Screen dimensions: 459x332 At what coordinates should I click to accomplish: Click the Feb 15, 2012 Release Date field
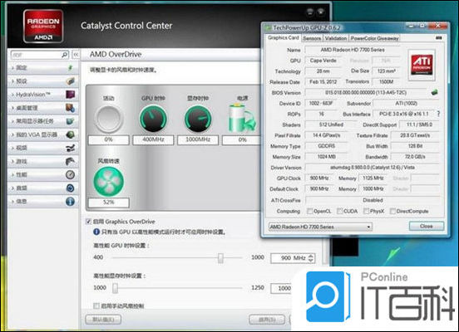[x=323, y=82]
